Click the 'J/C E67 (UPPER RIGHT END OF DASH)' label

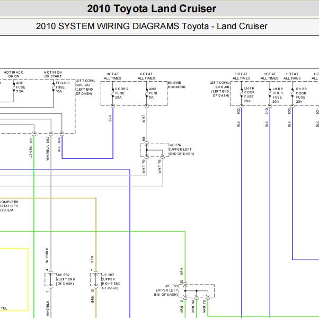click(111, 281)
